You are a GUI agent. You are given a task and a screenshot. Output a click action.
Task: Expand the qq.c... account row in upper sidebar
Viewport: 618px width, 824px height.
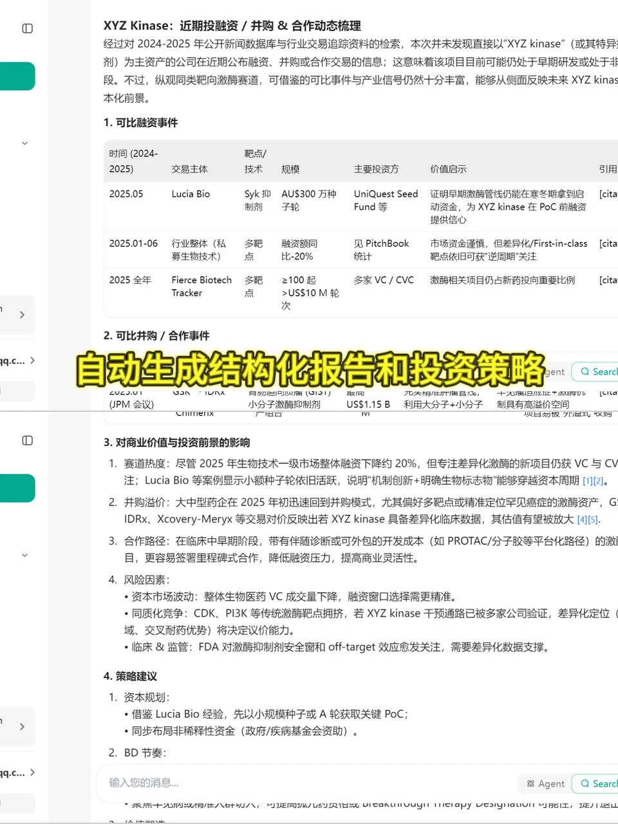(17, 360)
